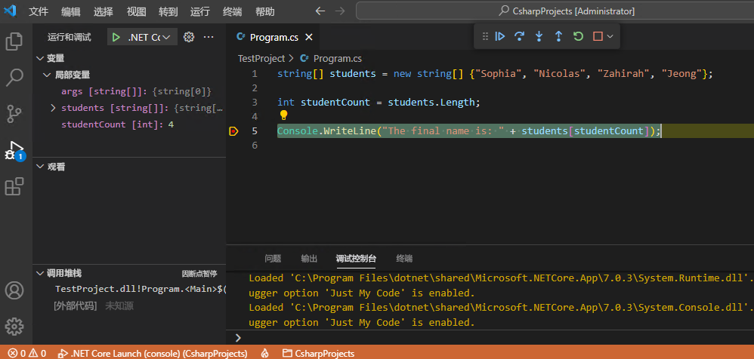Switch to the 输出 panel tab
The height and width of the screenshot is (359, 754).
tap(309, 259)
